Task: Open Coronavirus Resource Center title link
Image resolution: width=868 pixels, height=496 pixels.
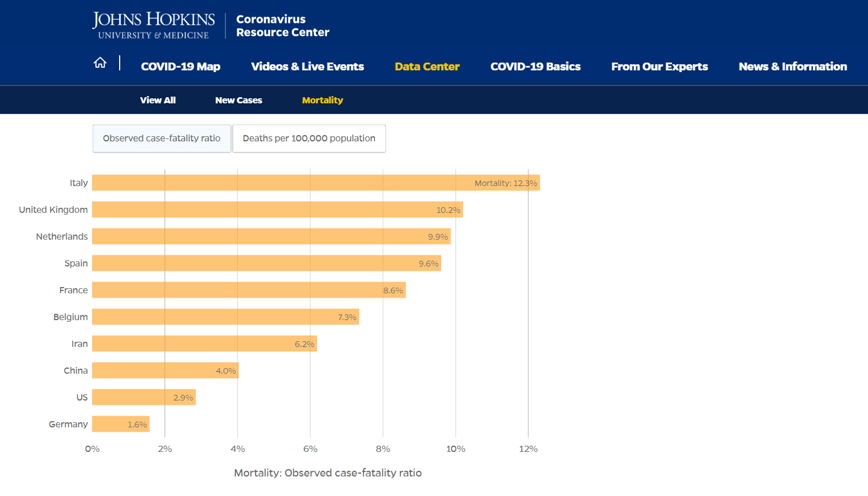Action: click(282, 25)
